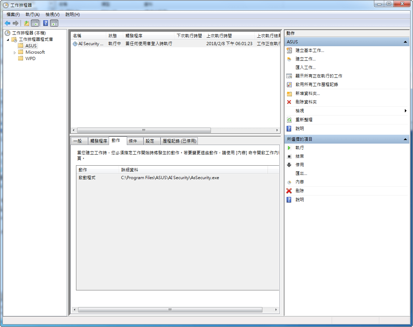Click the task list horizontal scrollbar
413x327 pixels.
(x=144, y=130)
